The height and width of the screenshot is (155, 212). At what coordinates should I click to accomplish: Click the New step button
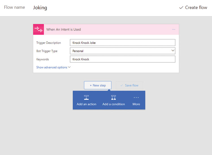(98, 85)
